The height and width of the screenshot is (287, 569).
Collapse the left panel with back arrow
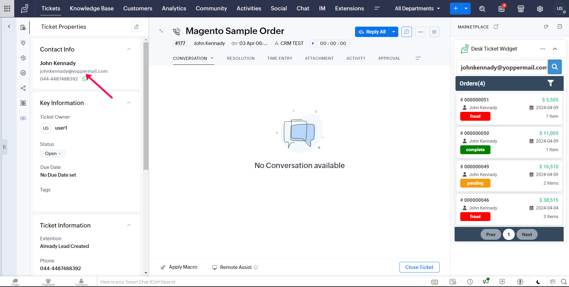[9, 27]
